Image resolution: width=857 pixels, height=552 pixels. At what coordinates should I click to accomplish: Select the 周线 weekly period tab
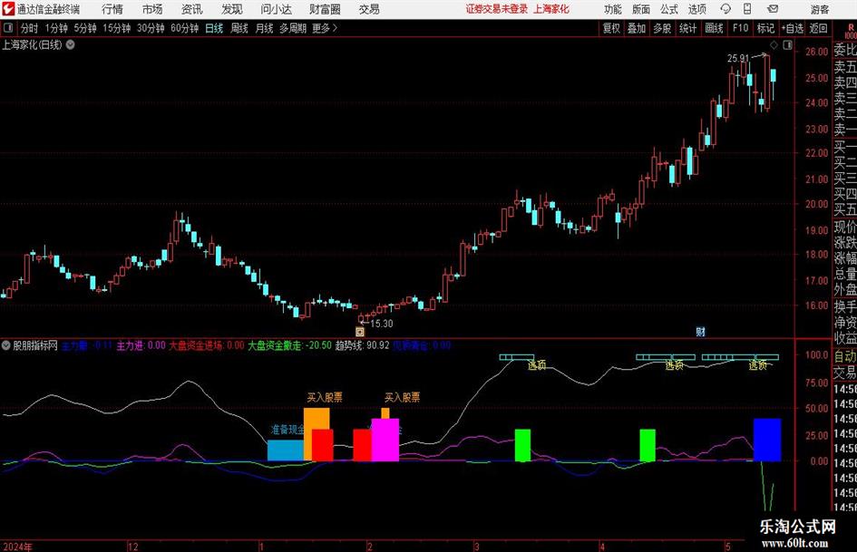pos(239,28)
